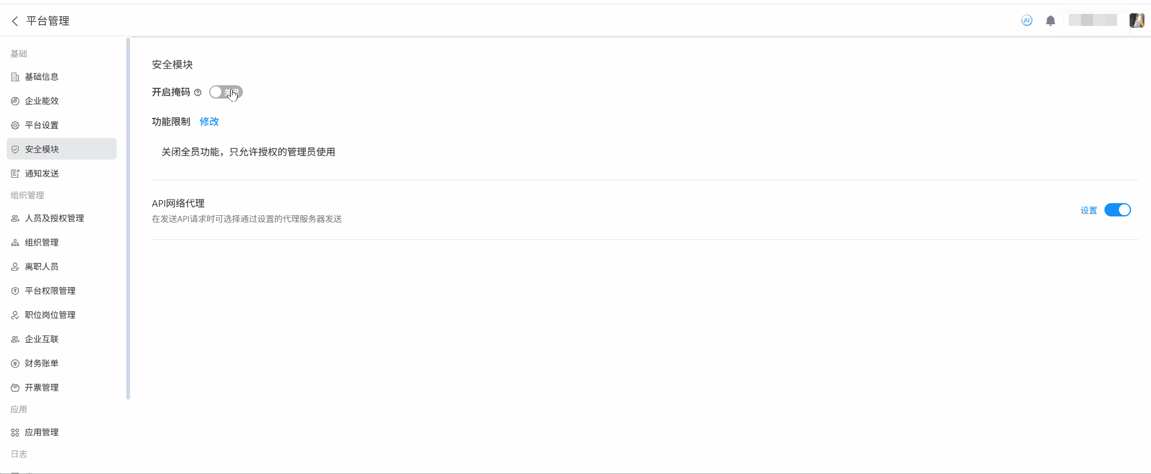The width and height of the screenshot is (1151, 474).
Task: Click the 修改 link for 功能限制
Action: [209, 122]
